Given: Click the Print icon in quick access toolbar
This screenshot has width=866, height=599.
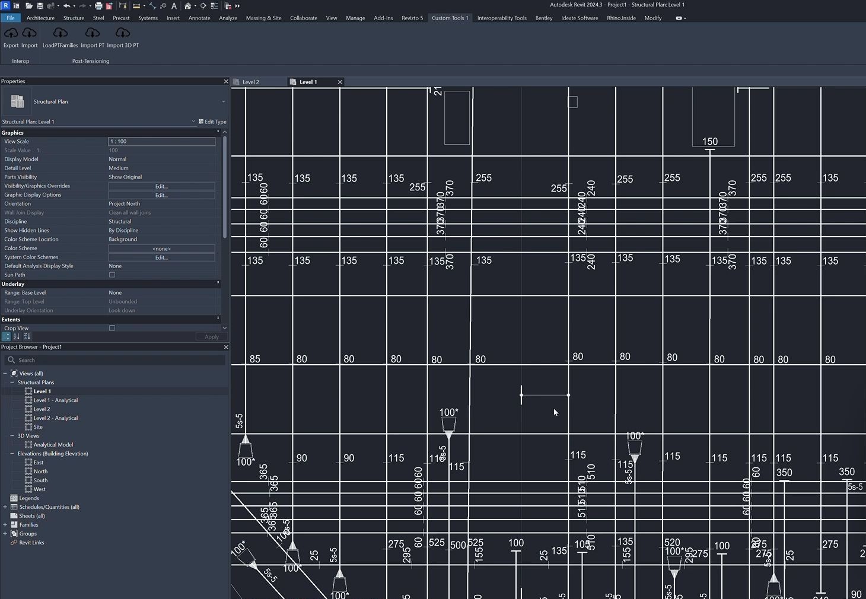Looking at the screenshot, I should (98, 6).
